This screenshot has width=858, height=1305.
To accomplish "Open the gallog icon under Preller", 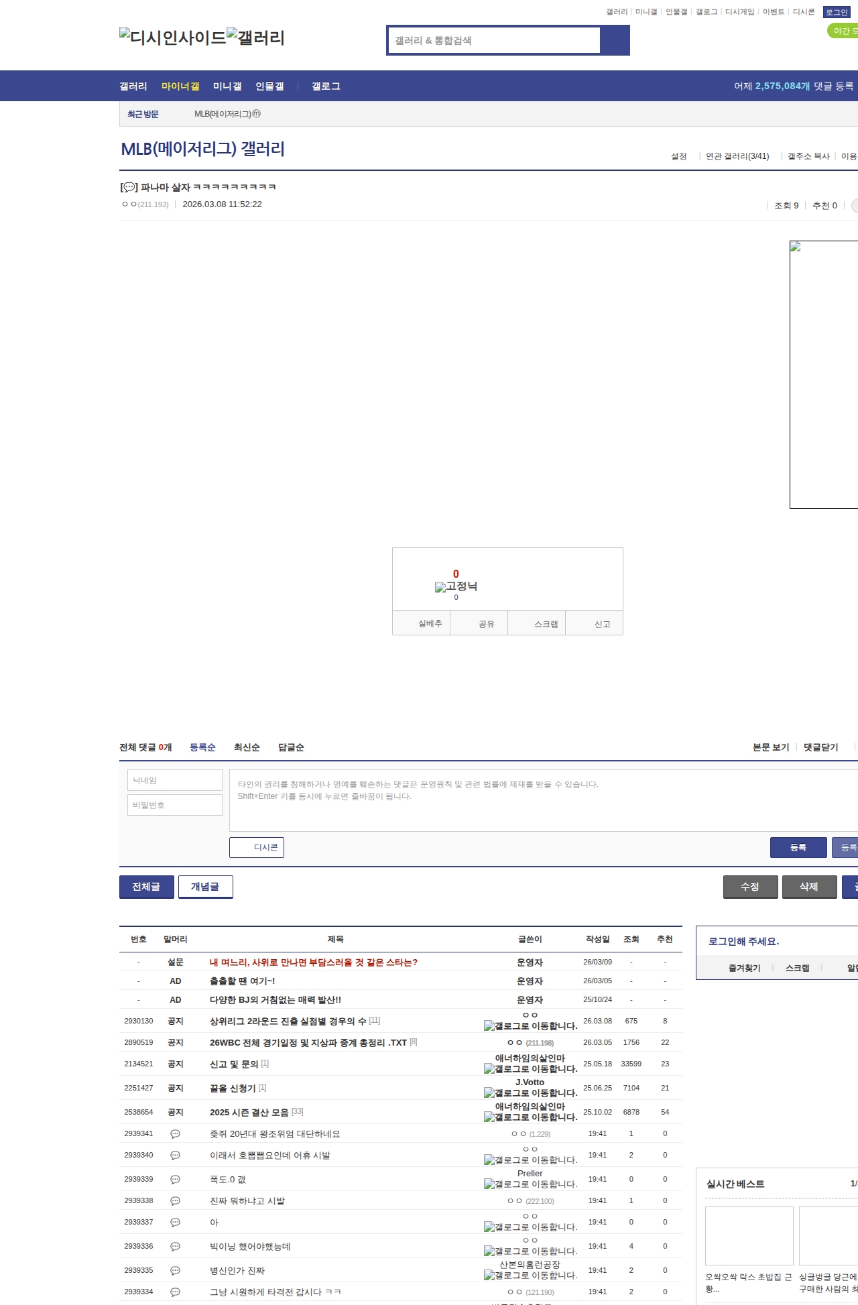I will tap(530, 1184).
